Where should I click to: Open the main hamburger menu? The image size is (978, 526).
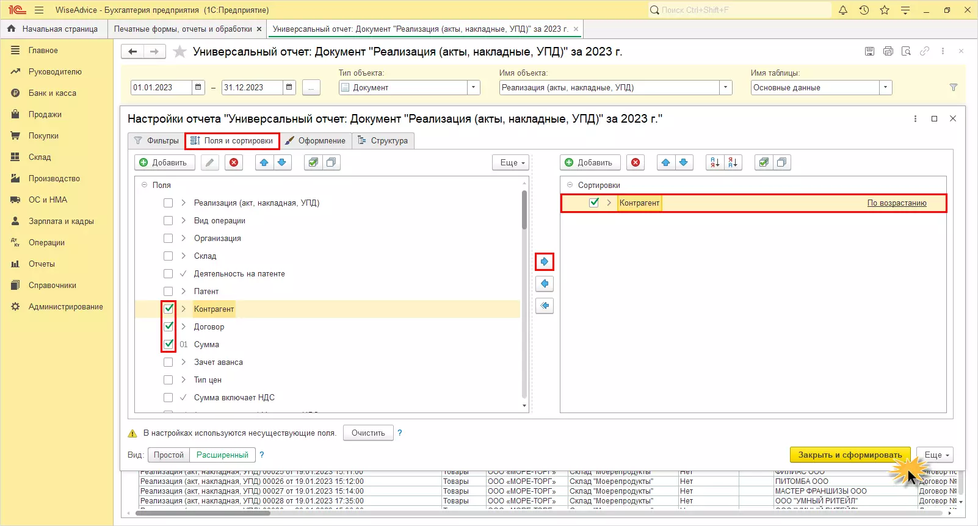39,10
